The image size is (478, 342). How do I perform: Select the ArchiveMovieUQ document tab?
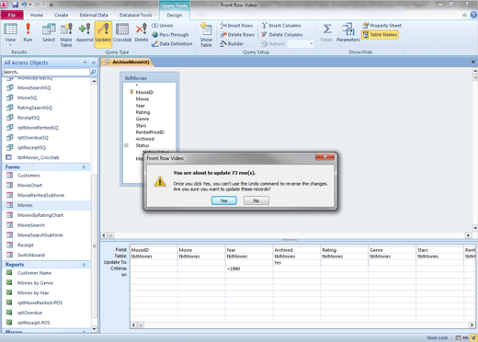click(x=127, y=63)
